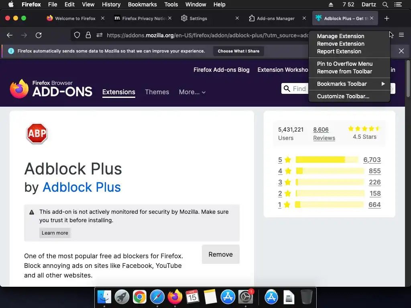Viewport: 411px width, 308px height.
Task: Open the Firefox Add-ons Blog link
Action: (x=222, y=70)
